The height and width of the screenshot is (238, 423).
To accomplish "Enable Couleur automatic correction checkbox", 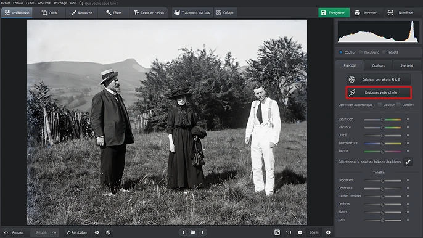I will [380, 105].
